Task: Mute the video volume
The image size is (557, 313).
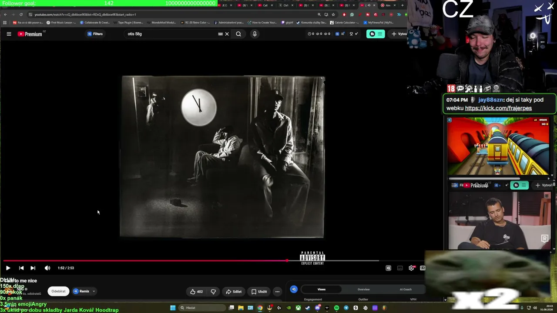Action: 47,268
